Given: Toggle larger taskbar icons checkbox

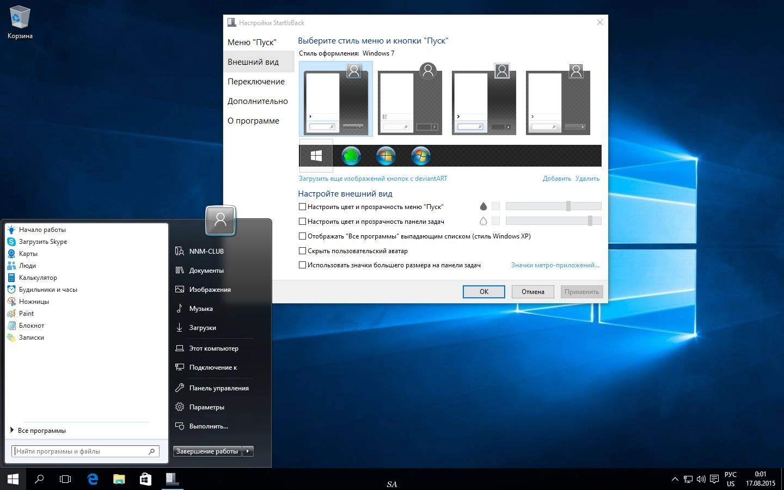Looking at the screenshot, I should tap(302, 265).
